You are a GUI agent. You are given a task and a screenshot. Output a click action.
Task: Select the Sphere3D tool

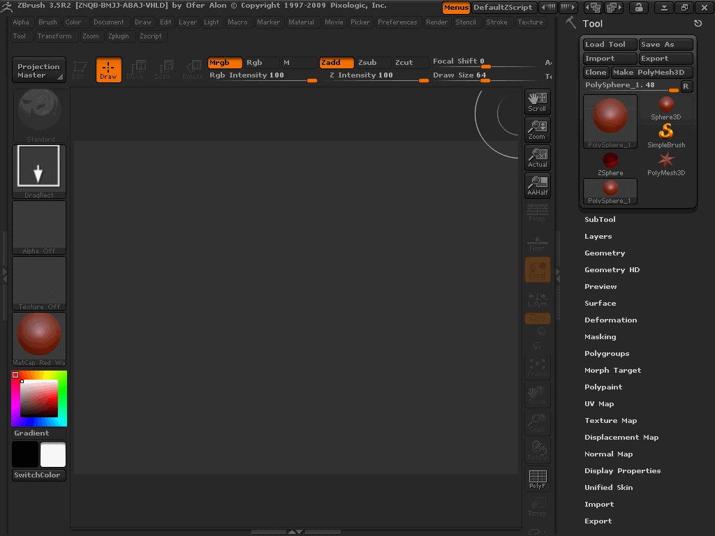click(x=665, y=108)
